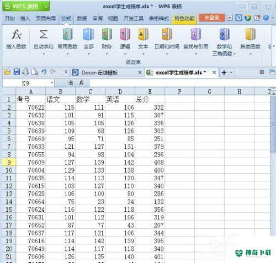
Task: Switch to the 开始 (Home) ribbon tab
Action: 10,18
